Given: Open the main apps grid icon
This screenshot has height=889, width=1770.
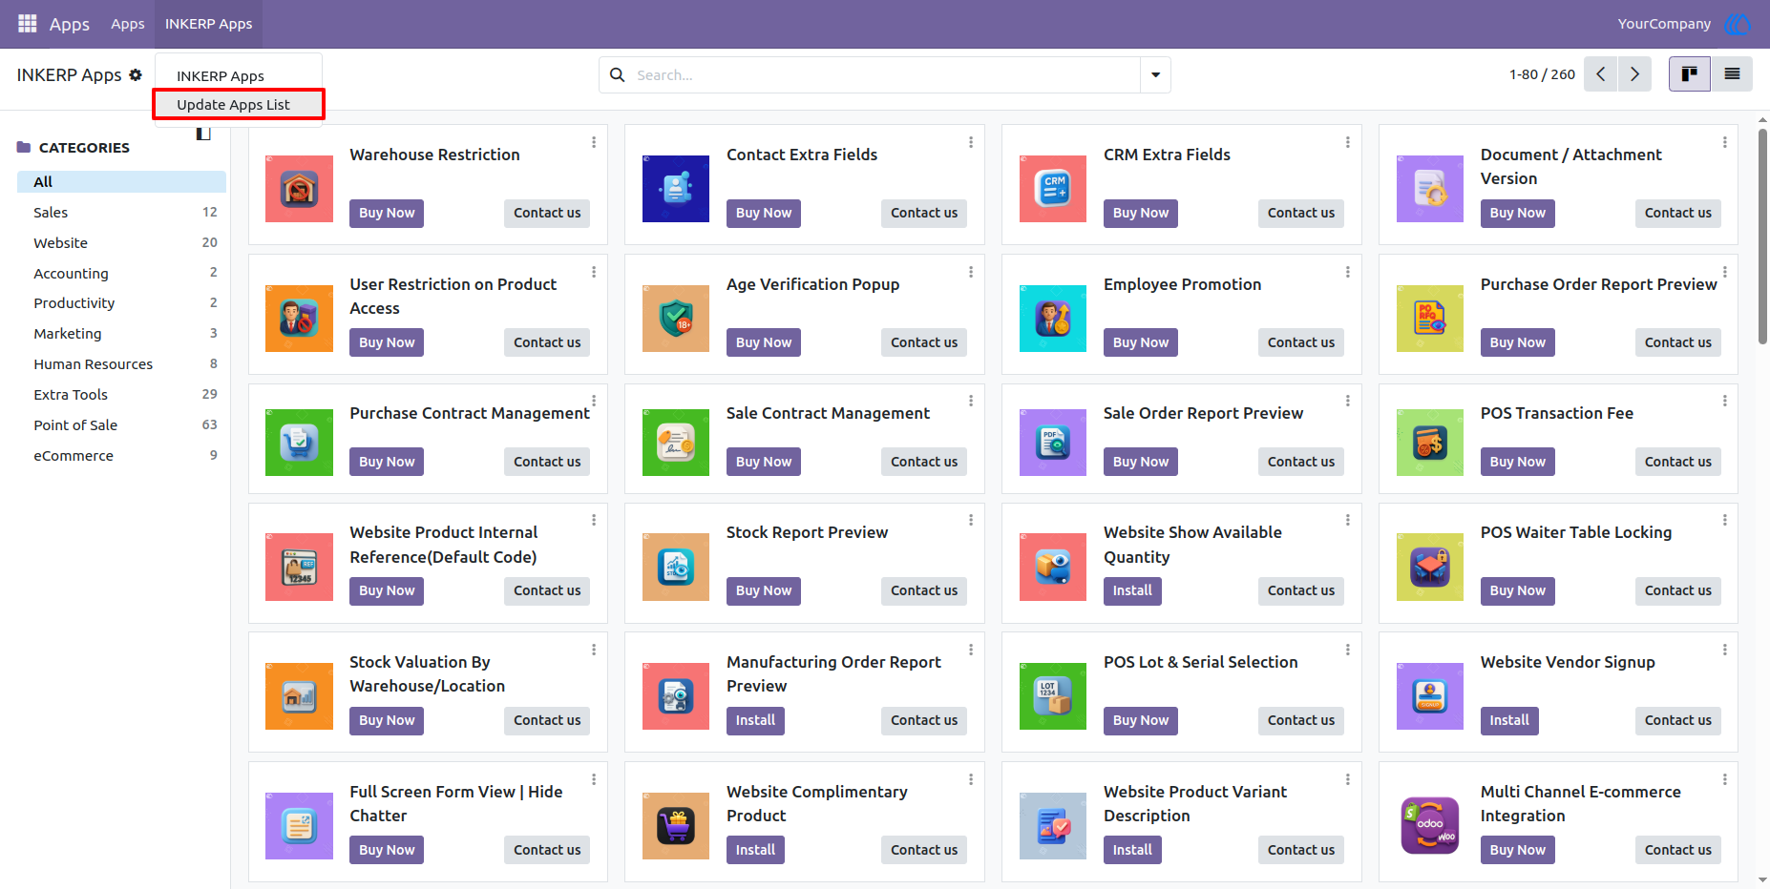Looking at the screenshot, I should point(28,23).
